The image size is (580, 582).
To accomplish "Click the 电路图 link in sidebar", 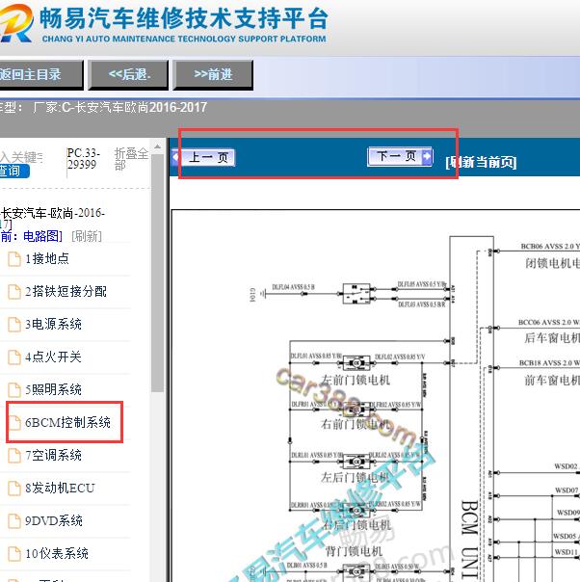I will [42, 236].
